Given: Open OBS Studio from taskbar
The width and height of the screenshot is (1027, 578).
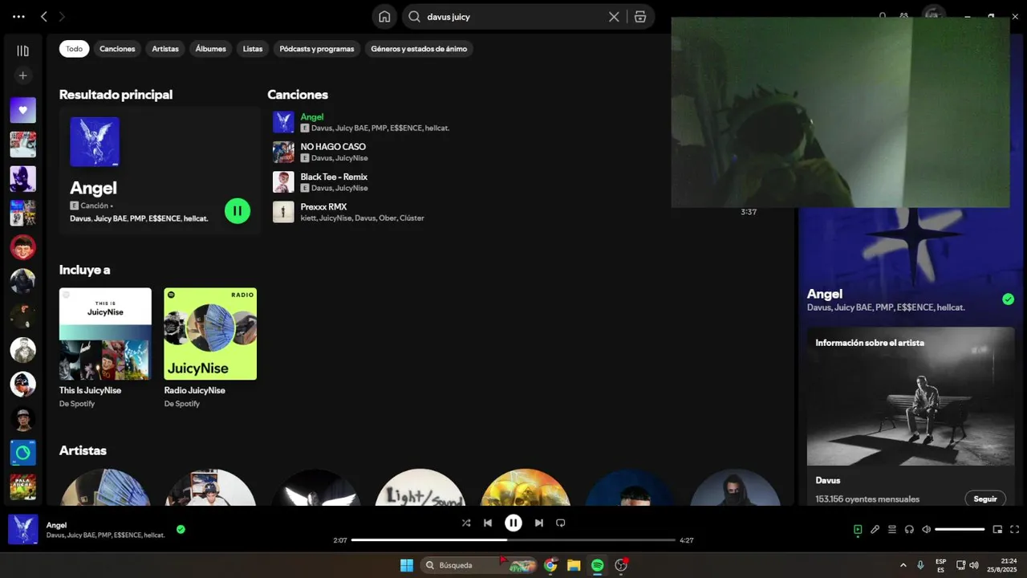Looking at the screenshot, I should [621, 565].
